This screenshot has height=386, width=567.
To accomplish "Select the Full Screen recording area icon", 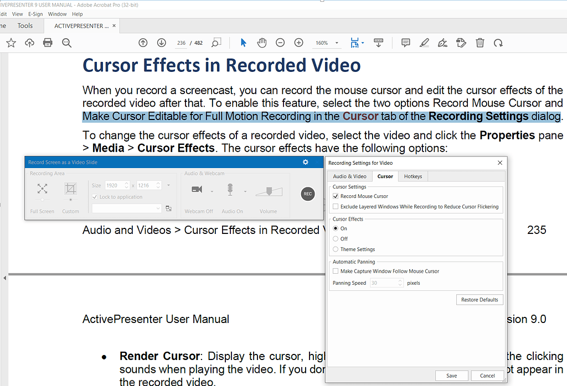I will click(x=42, y=189).
